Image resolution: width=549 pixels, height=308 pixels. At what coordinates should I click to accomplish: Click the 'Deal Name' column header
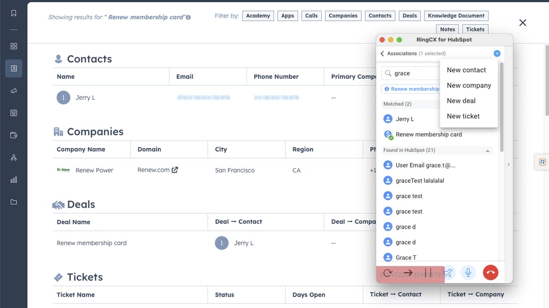click(74, 222)
